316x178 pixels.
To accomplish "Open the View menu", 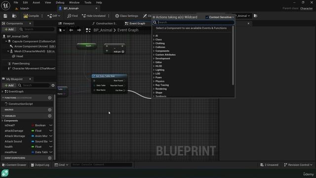I will pyautogui.click(x=48, y=2).
